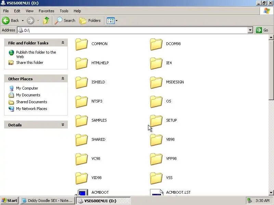Open the Views dropdown arrow
Viewport: 274px width, 205px height.
pyautogui.click(x=116, y=20)
